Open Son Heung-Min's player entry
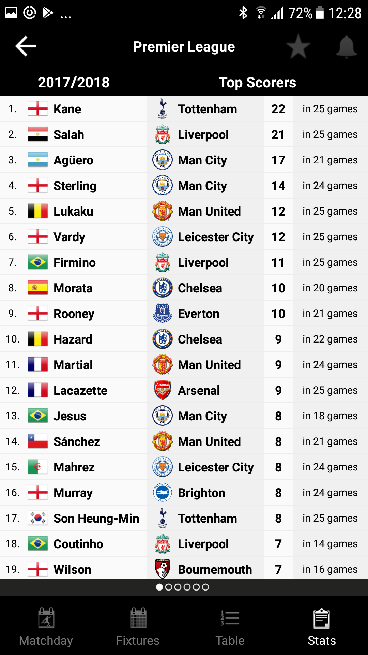The width and height of the screenshot is (368, 655). point(96,519)
